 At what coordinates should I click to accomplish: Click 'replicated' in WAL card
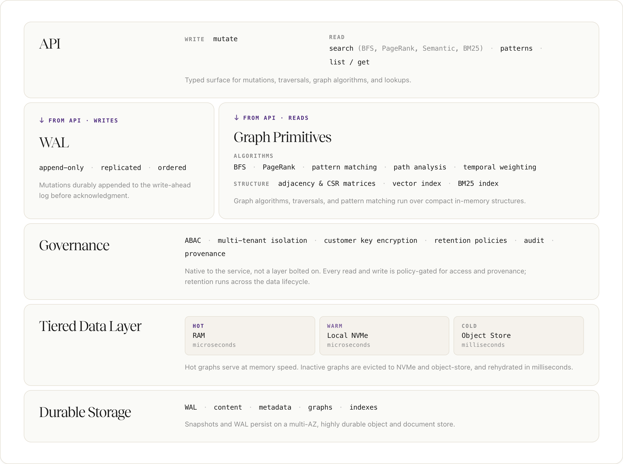click(x=121, y=168)
